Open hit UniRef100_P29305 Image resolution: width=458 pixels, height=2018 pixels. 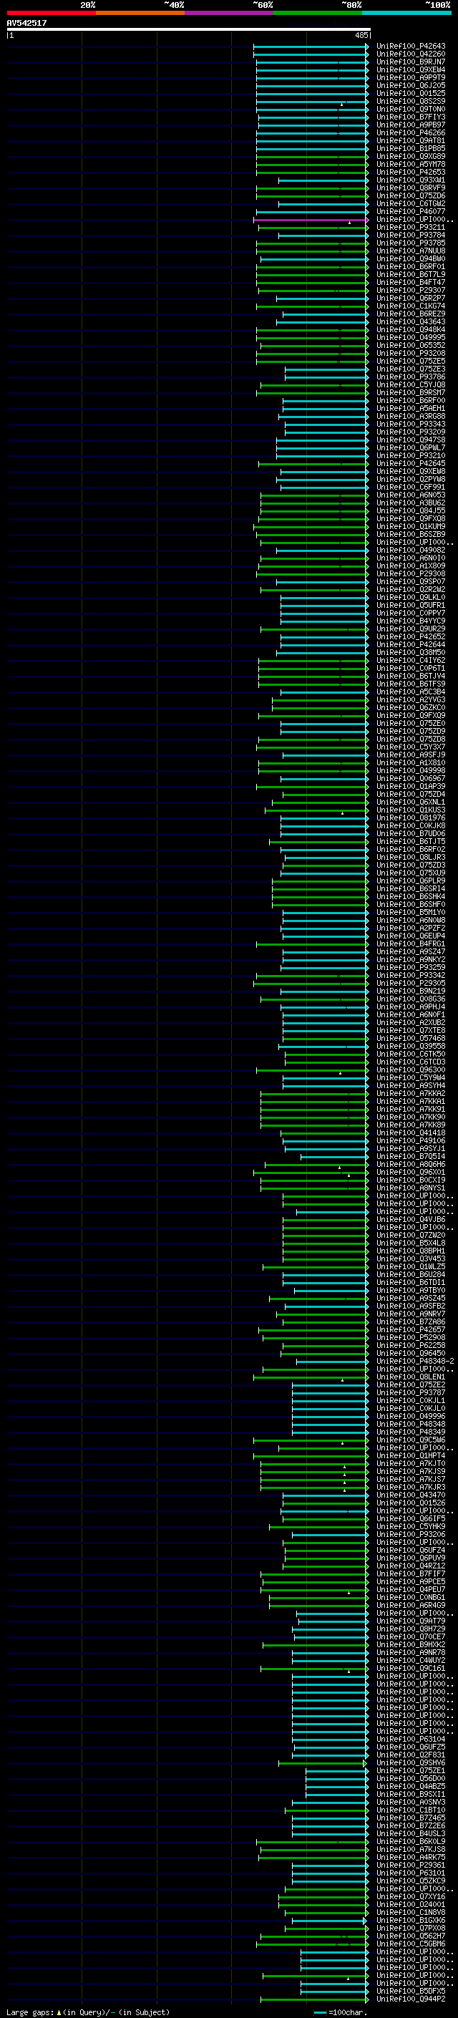point(411,983)
